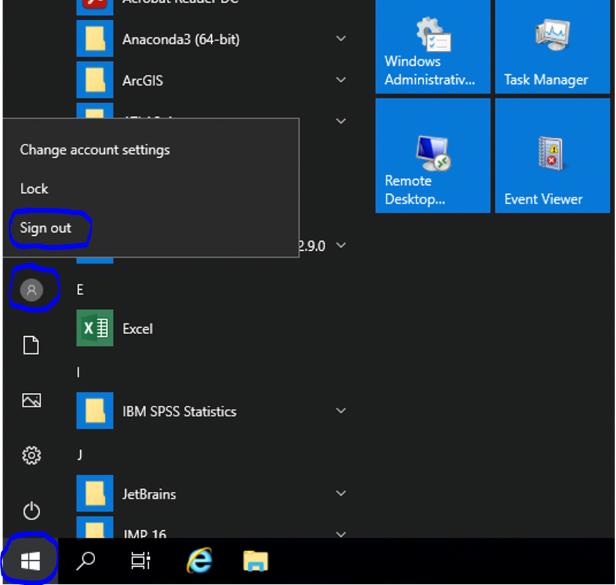Click the letter J section header
The height and width of the screenshot is (585, 616).
80,455
